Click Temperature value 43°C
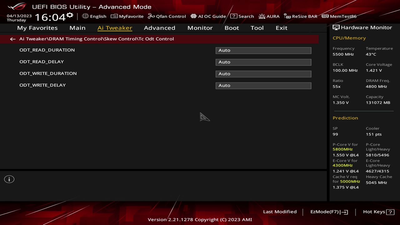 point(371,54)
